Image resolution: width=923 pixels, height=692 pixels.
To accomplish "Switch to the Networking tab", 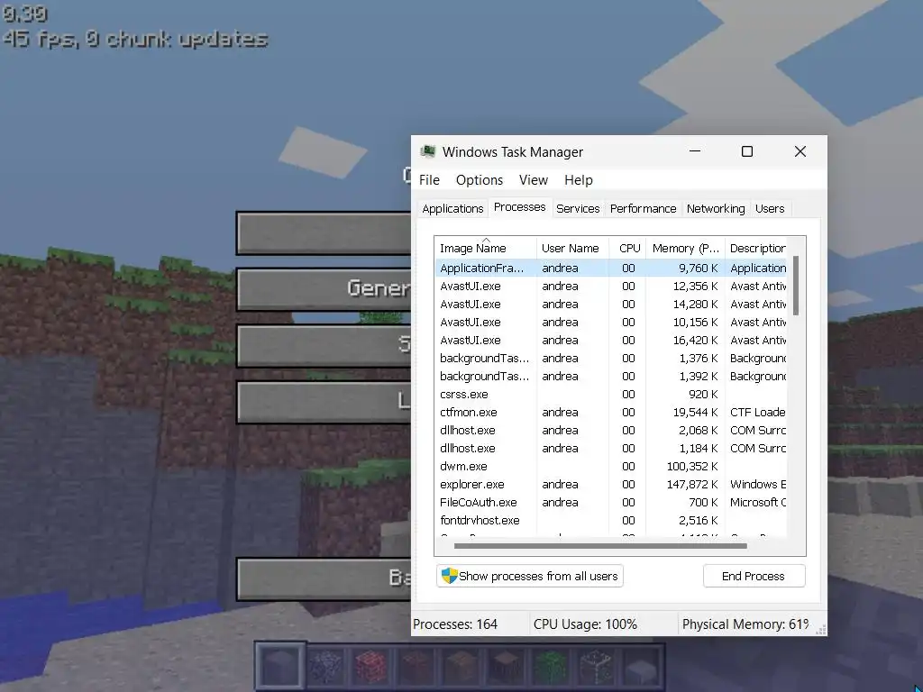I will [x=715, y=209].
